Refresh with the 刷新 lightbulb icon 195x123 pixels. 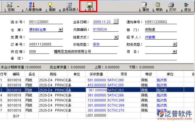(x=51, y=7)
